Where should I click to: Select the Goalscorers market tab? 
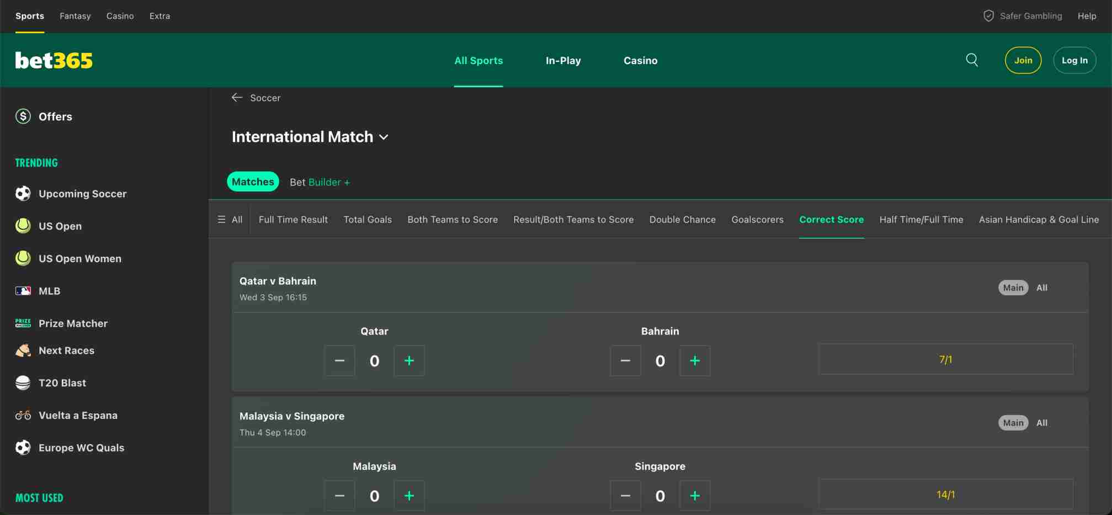(x=757, y=220)
